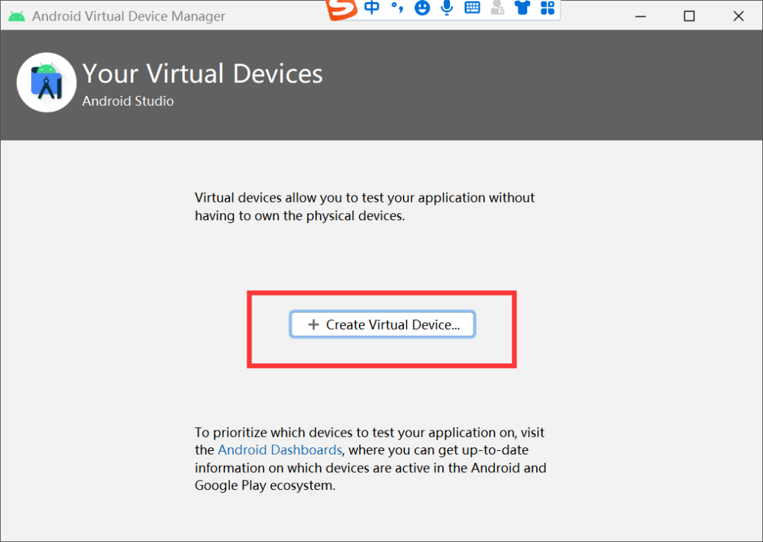Click the user account icon on IME toolbar

pyautogui.click(x=497, y=7)
